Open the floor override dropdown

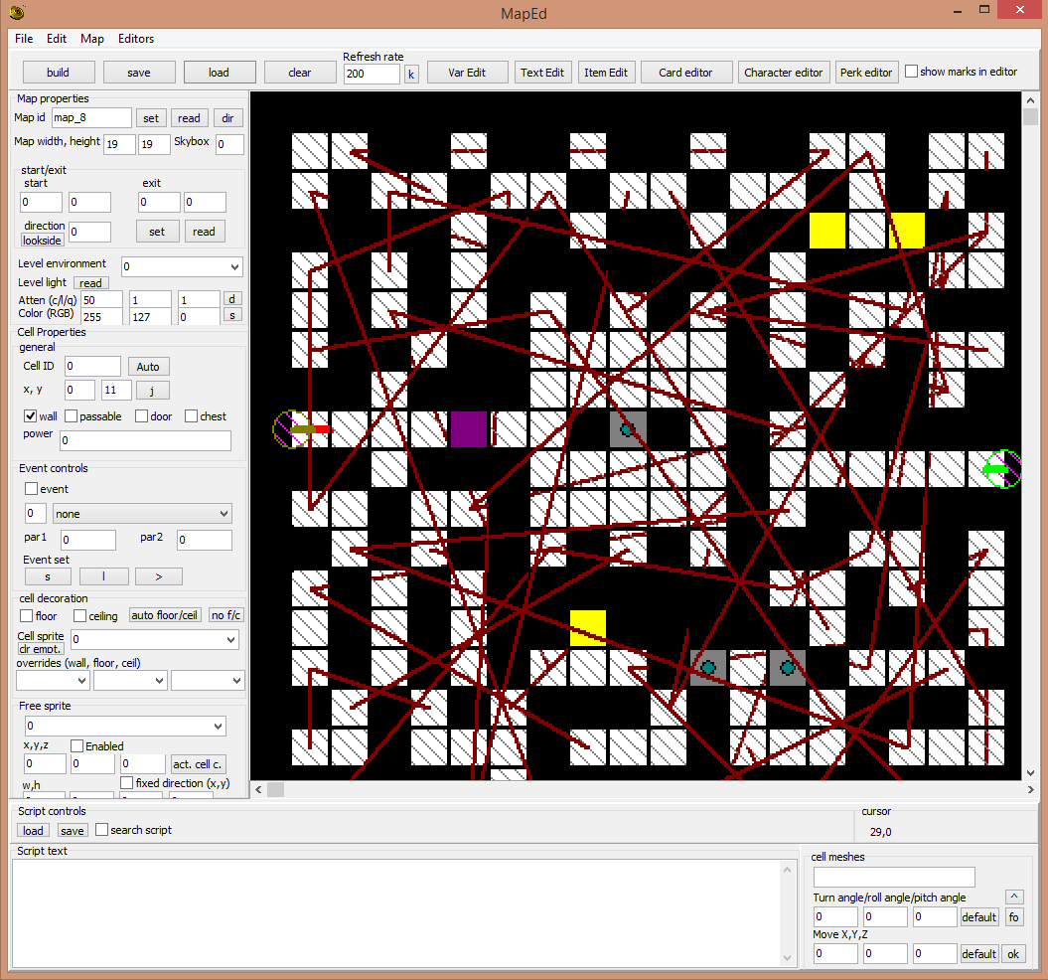click(130, 680)
